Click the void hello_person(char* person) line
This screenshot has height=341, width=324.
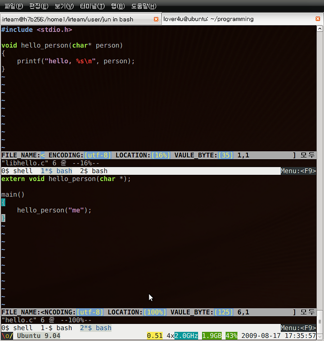[62, 45]
